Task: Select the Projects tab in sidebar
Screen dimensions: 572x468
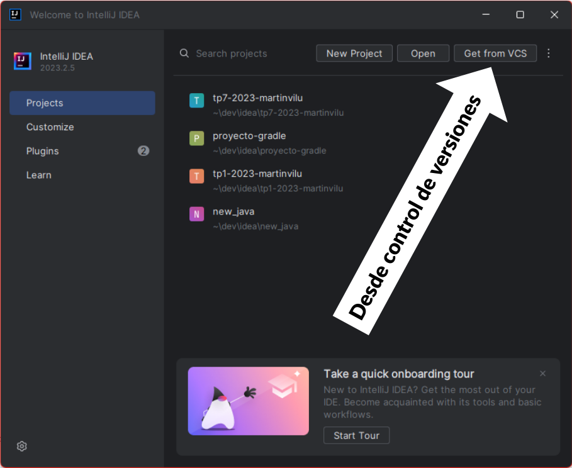Action: click(x=82, y=103)
